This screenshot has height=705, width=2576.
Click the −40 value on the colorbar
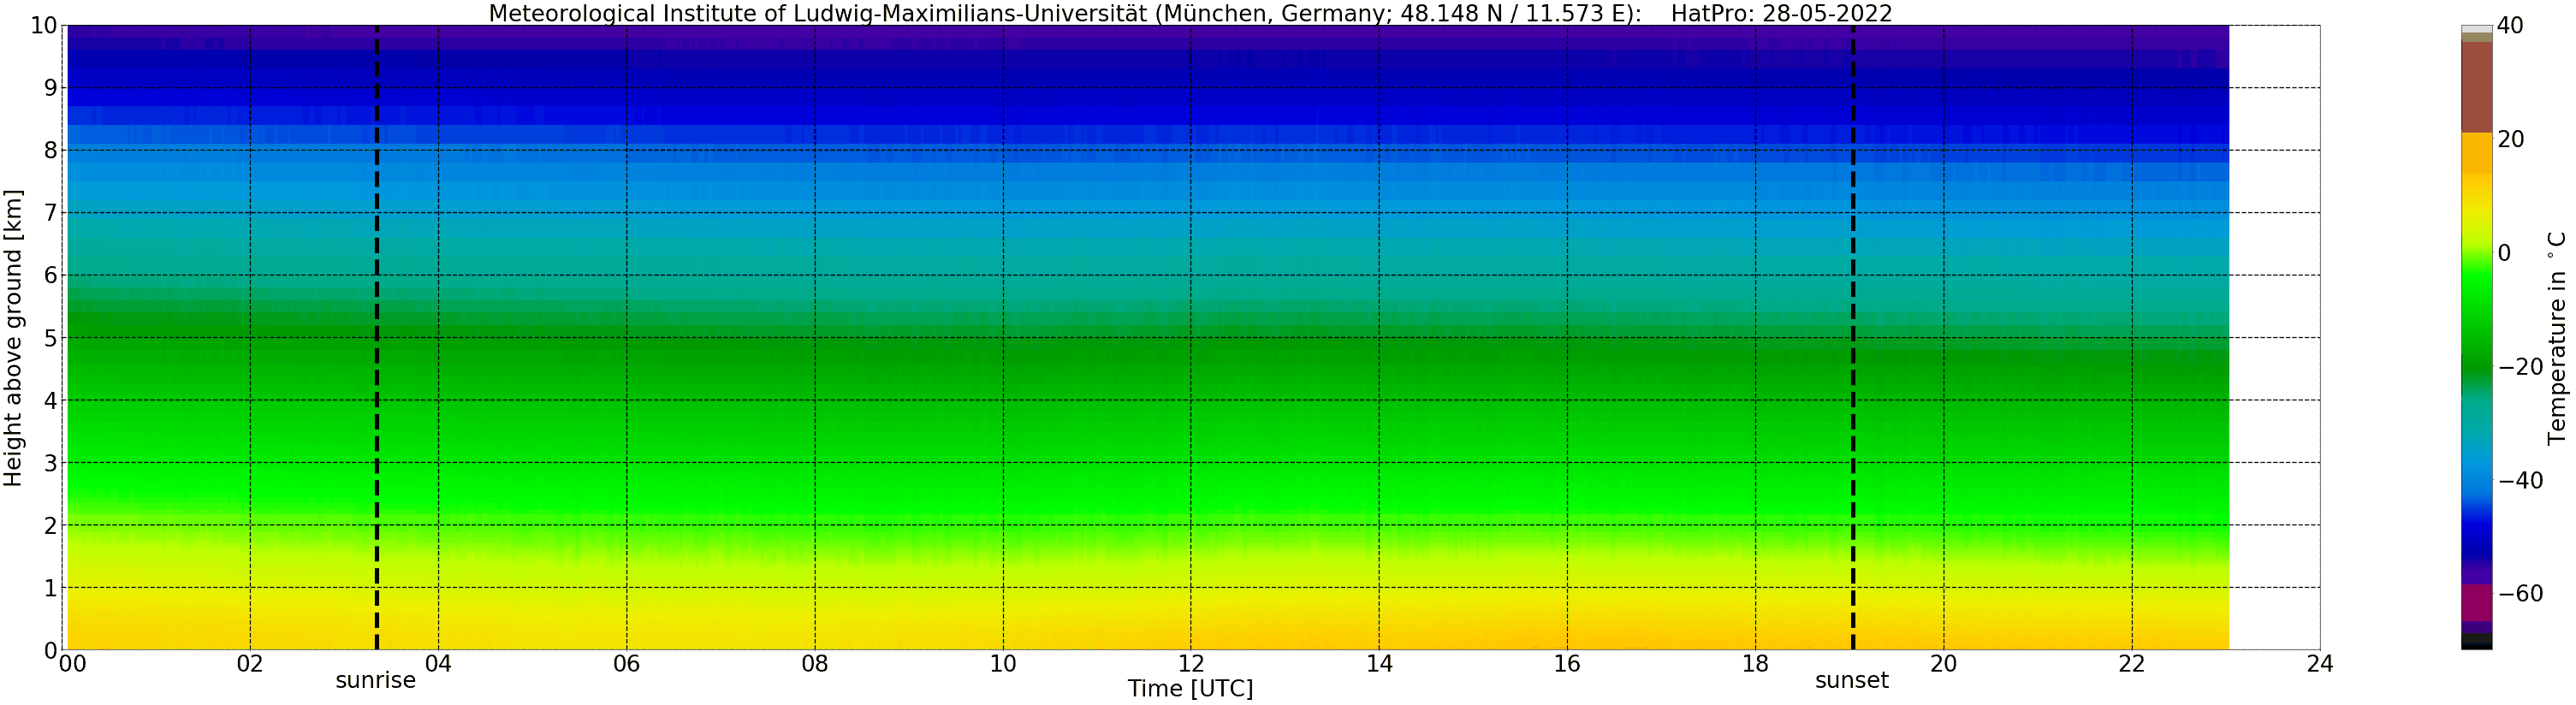coord(2520,481)
